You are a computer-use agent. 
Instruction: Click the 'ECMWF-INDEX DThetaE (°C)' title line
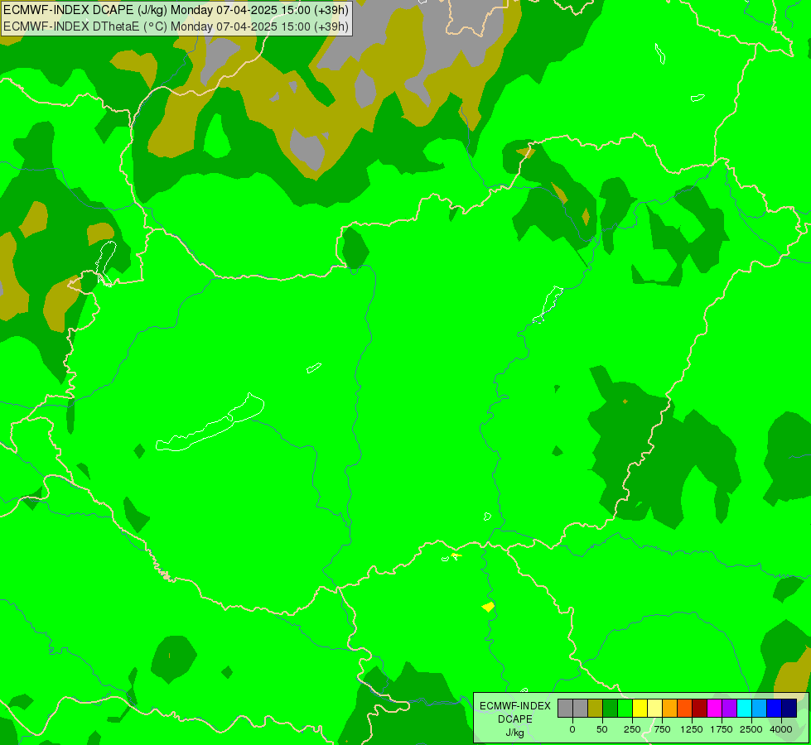pyautogui.click(x=176, y=26)
